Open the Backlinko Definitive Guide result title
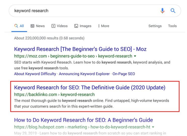 90,88
